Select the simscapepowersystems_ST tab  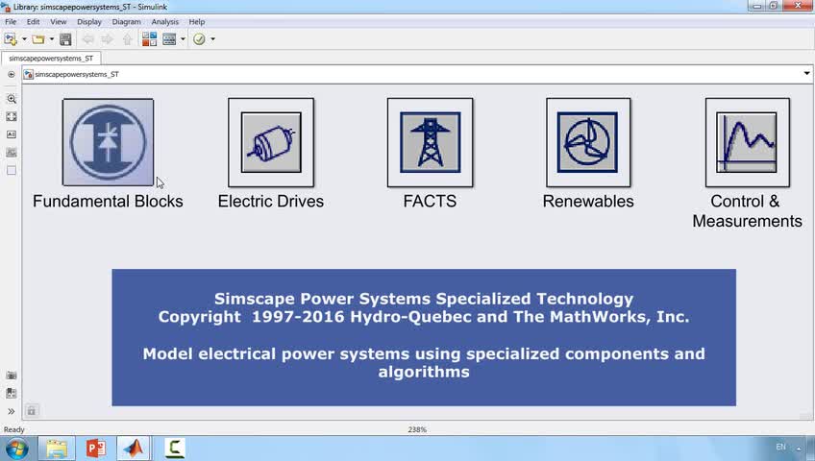click(x=51, y=59)
